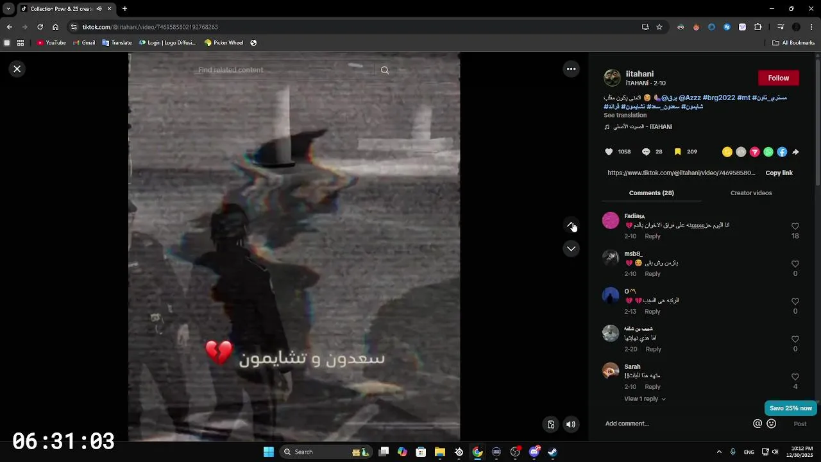
Task: Go to next video with down arrow
Action: pos(571,249)
